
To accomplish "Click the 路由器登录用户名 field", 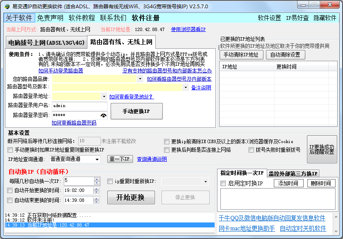I will coord(80,106).
